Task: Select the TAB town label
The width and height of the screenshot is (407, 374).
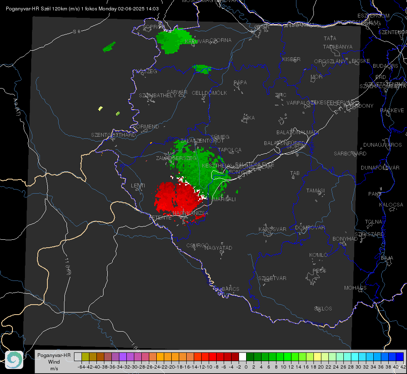Action: click(x=295, y=173)
